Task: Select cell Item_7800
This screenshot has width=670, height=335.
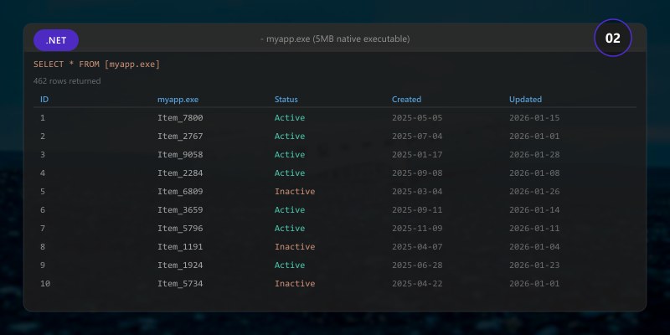Action: pyautogui.click(x=180, y=117)
